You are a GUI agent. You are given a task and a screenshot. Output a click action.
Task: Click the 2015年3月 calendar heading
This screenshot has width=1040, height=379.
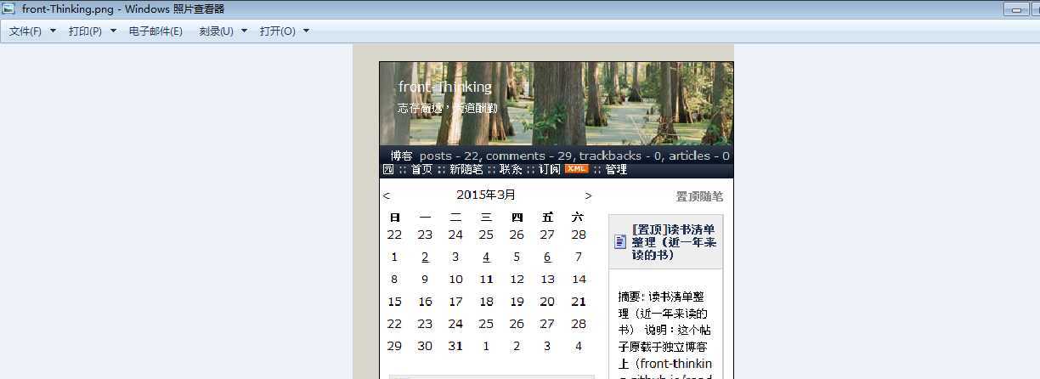[x=486, y=195]
